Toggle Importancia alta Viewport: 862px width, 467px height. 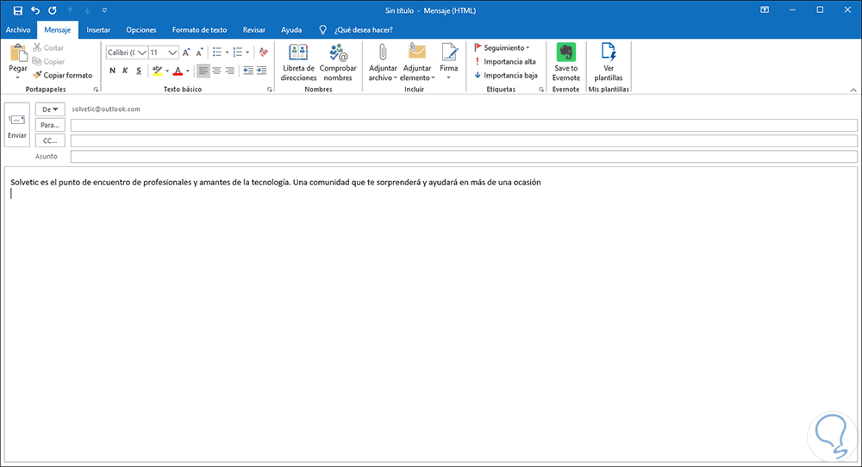tap(504, 61)
